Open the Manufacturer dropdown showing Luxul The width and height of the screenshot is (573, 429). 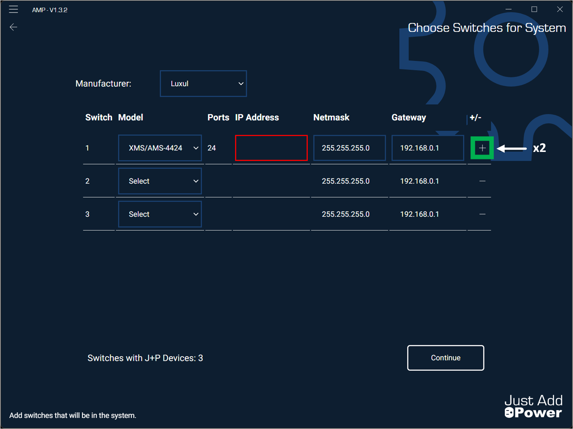[x=203, y=83]
